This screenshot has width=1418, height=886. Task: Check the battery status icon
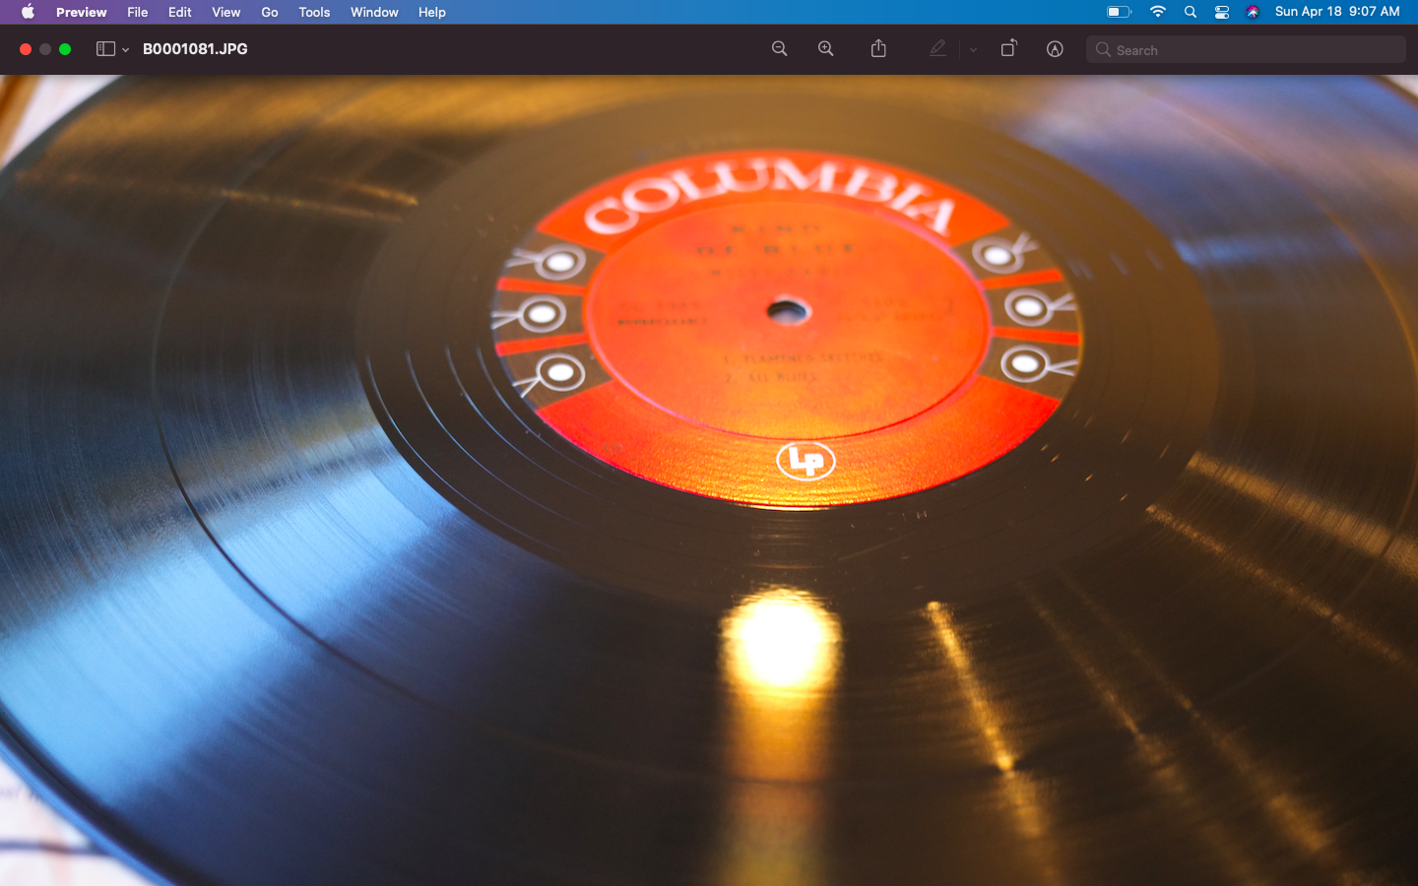[1119, 12]
